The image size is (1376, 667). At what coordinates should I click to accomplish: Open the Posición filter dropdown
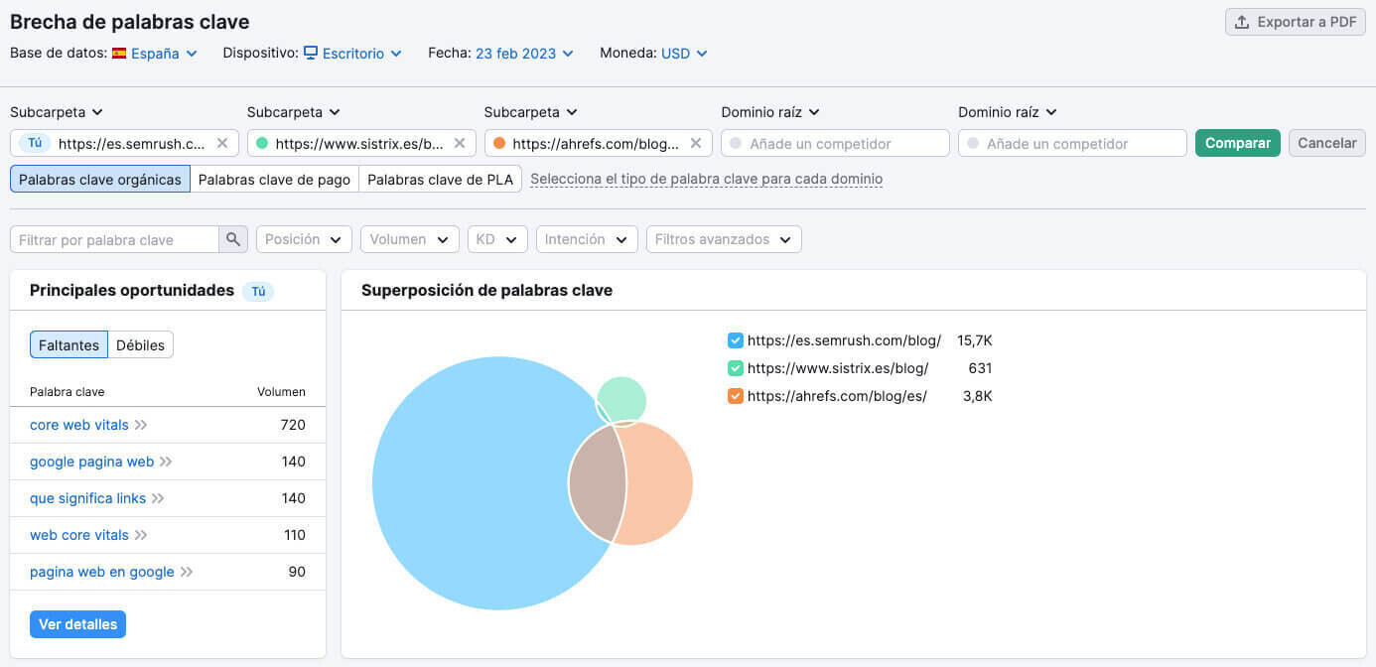304,239
